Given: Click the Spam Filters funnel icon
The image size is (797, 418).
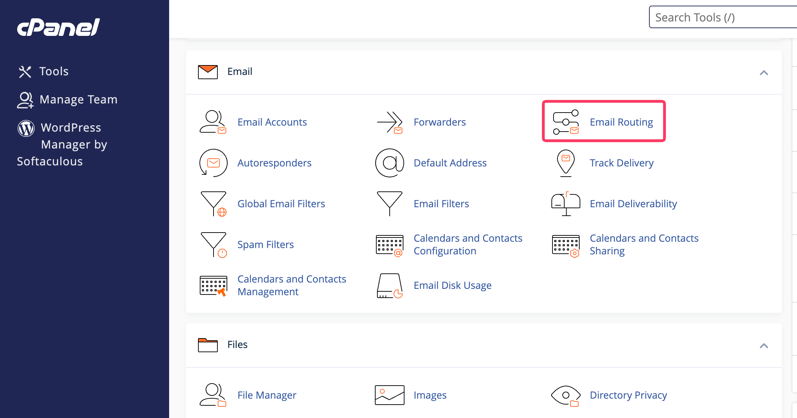Looking at the screenshot, I should [213, 245].
